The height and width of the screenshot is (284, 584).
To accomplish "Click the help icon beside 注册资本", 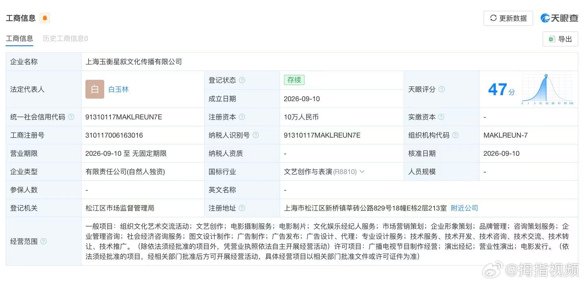I will pos(242,117).
